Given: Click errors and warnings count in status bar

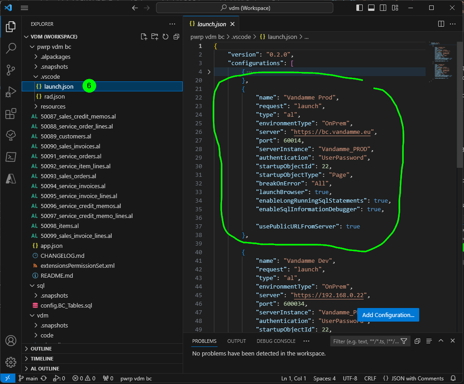Looking at the screenshot, I should click(x=84, y=379).
